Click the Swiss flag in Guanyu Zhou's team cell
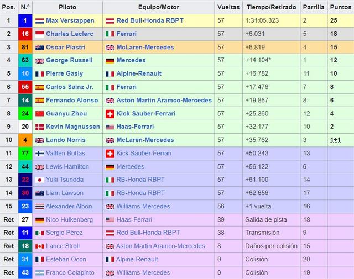This screenshot has height=279, width=354. click(110, 114)
